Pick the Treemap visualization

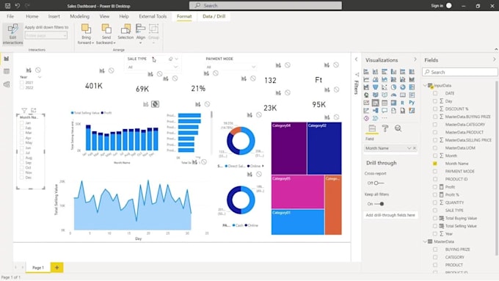tap(412, 87)
